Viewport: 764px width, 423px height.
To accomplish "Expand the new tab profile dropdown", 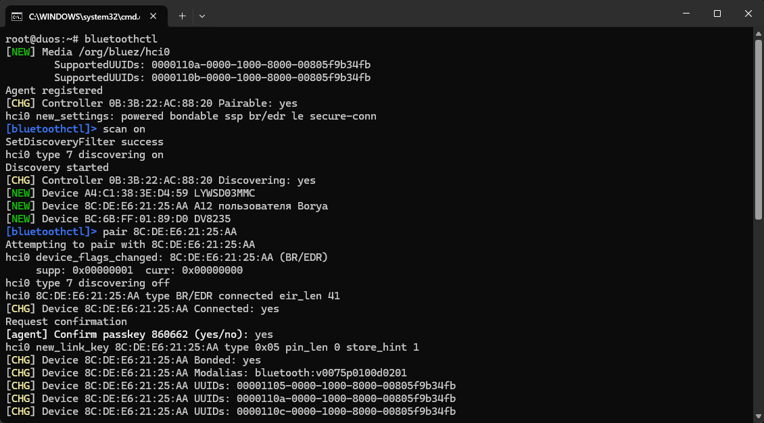I will 202,15.
